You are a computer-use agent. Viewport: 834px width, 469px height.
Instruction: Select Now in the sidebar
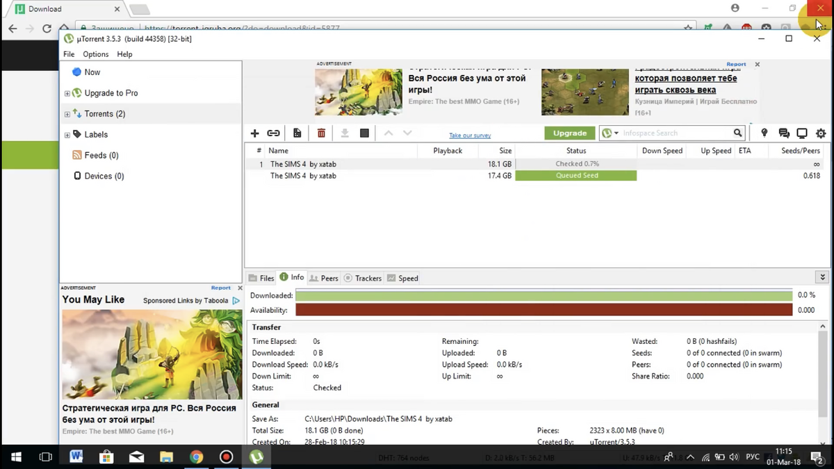pos(92,72)
